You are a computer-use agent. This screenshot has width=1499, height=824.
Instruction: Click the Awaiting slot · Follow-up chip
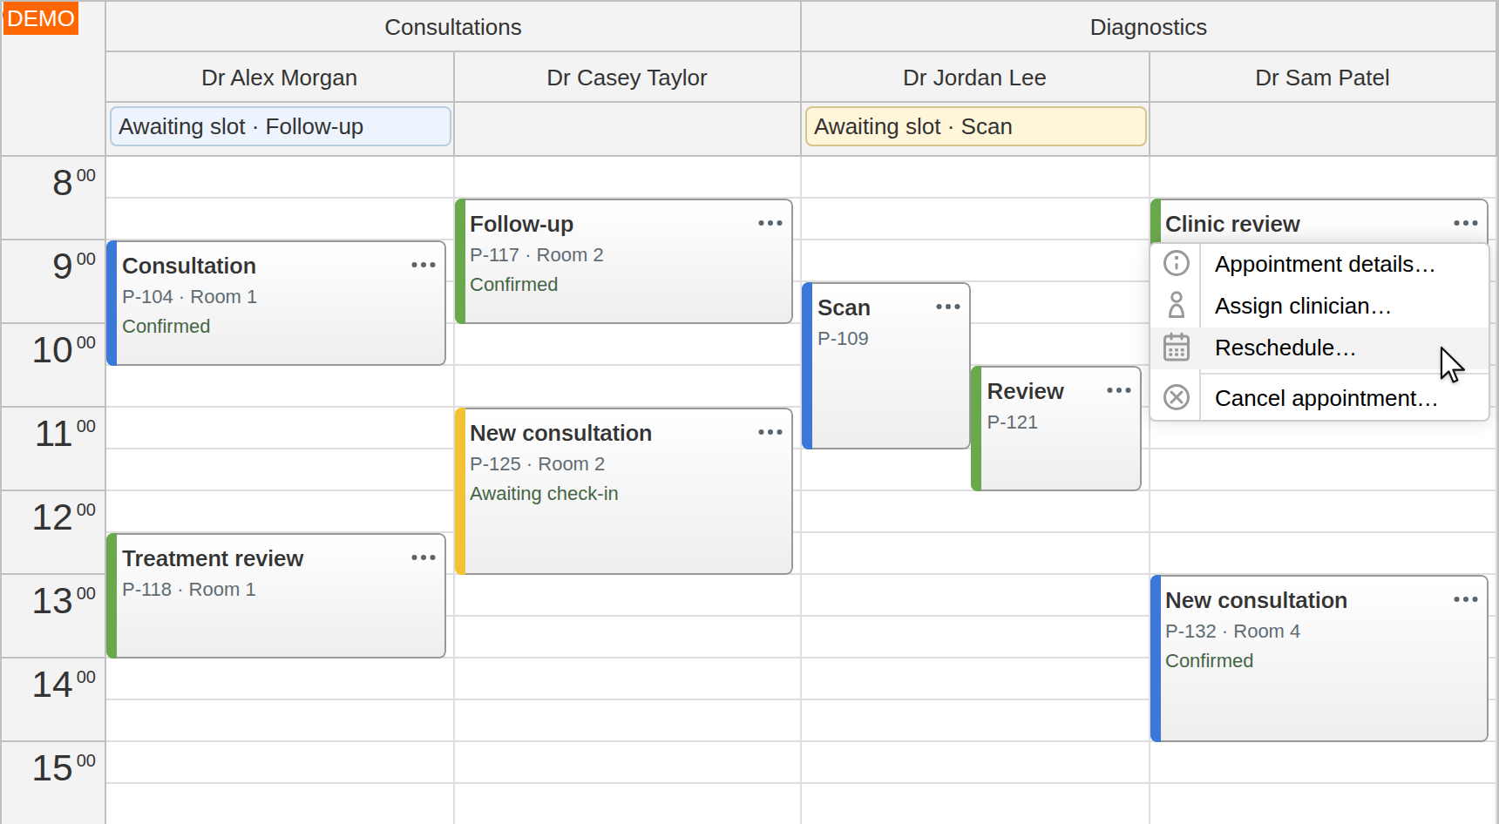coord(281,126)
